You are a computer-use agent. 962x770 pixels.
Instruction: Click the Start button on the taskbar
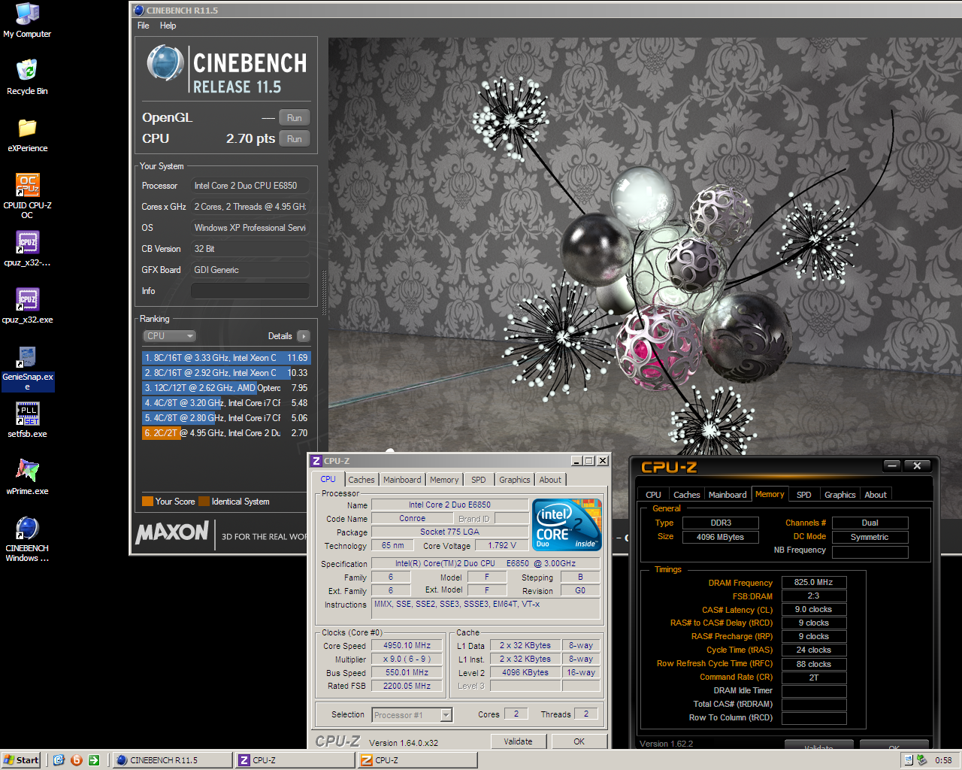tap(21, 760)
